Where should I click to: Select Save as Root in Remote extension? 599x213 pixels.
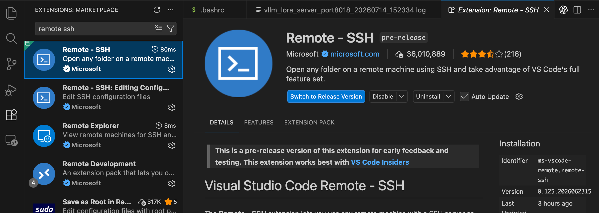point(104,203)
